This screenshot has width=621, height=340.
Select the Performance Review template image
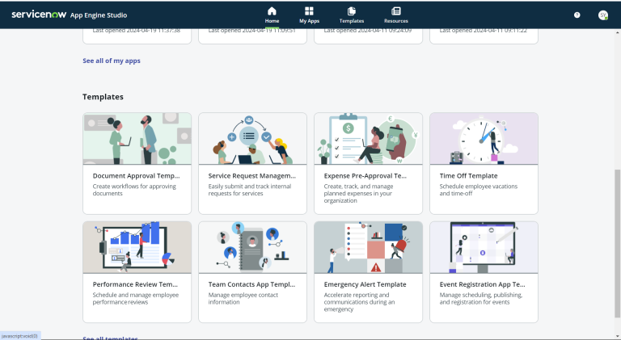pyautogui.click(x=137, y=247)
